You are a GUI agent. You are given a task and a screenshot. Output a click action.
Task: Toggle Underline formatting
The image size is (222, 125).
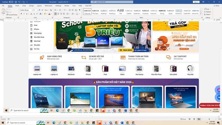(26, 14)
